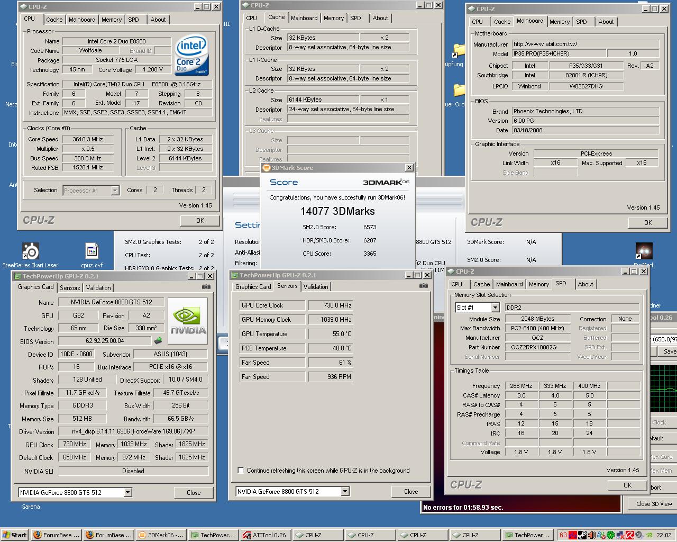677x542 pixels.
Task: Click OK in the CPU-Z SPD window
Action: point(627,485)
